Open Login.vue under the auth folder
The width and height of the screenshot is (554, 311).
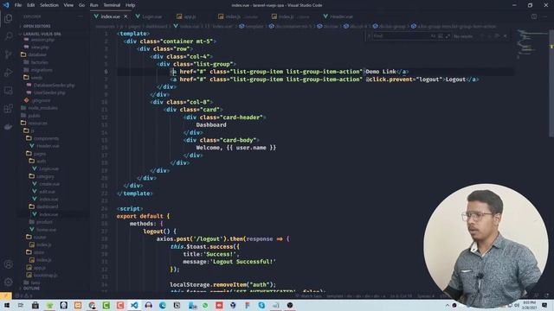pyautogui.click(x=48, y=168)
